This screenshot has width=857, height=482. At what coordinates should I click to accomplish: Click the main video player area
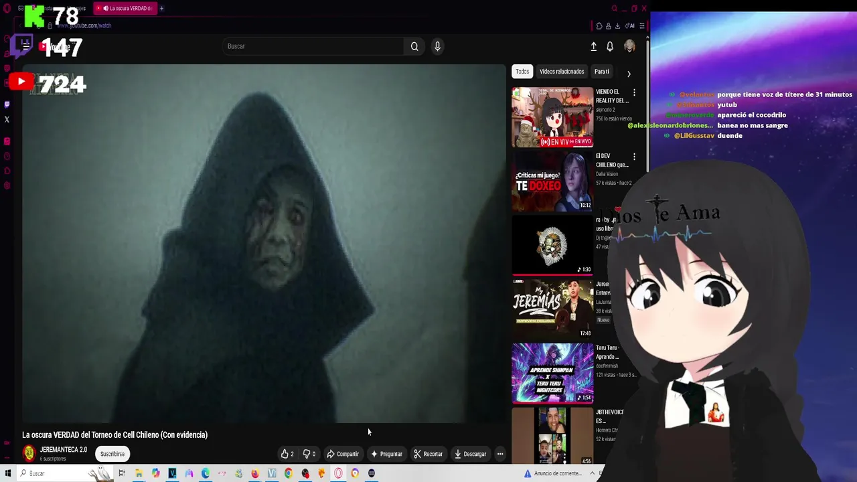click(x=263, y=244)
